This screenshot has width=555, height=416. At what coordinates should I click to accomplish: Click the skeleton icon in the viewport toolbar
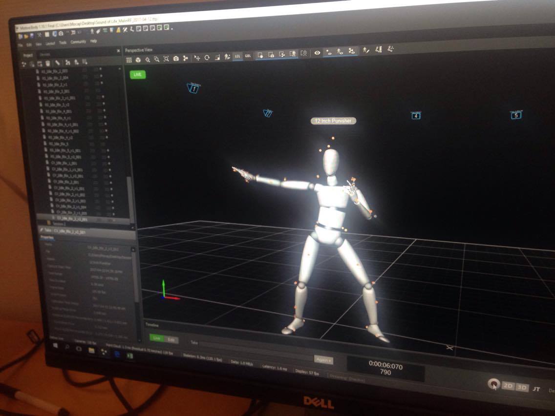(227, 57)
